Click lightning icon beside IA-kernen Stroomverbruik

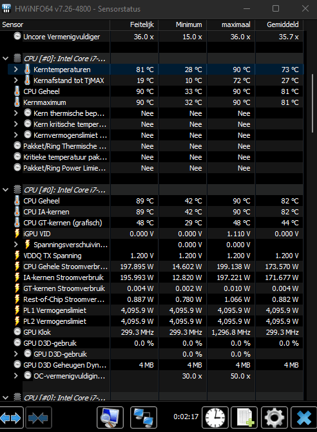point(17,277)
